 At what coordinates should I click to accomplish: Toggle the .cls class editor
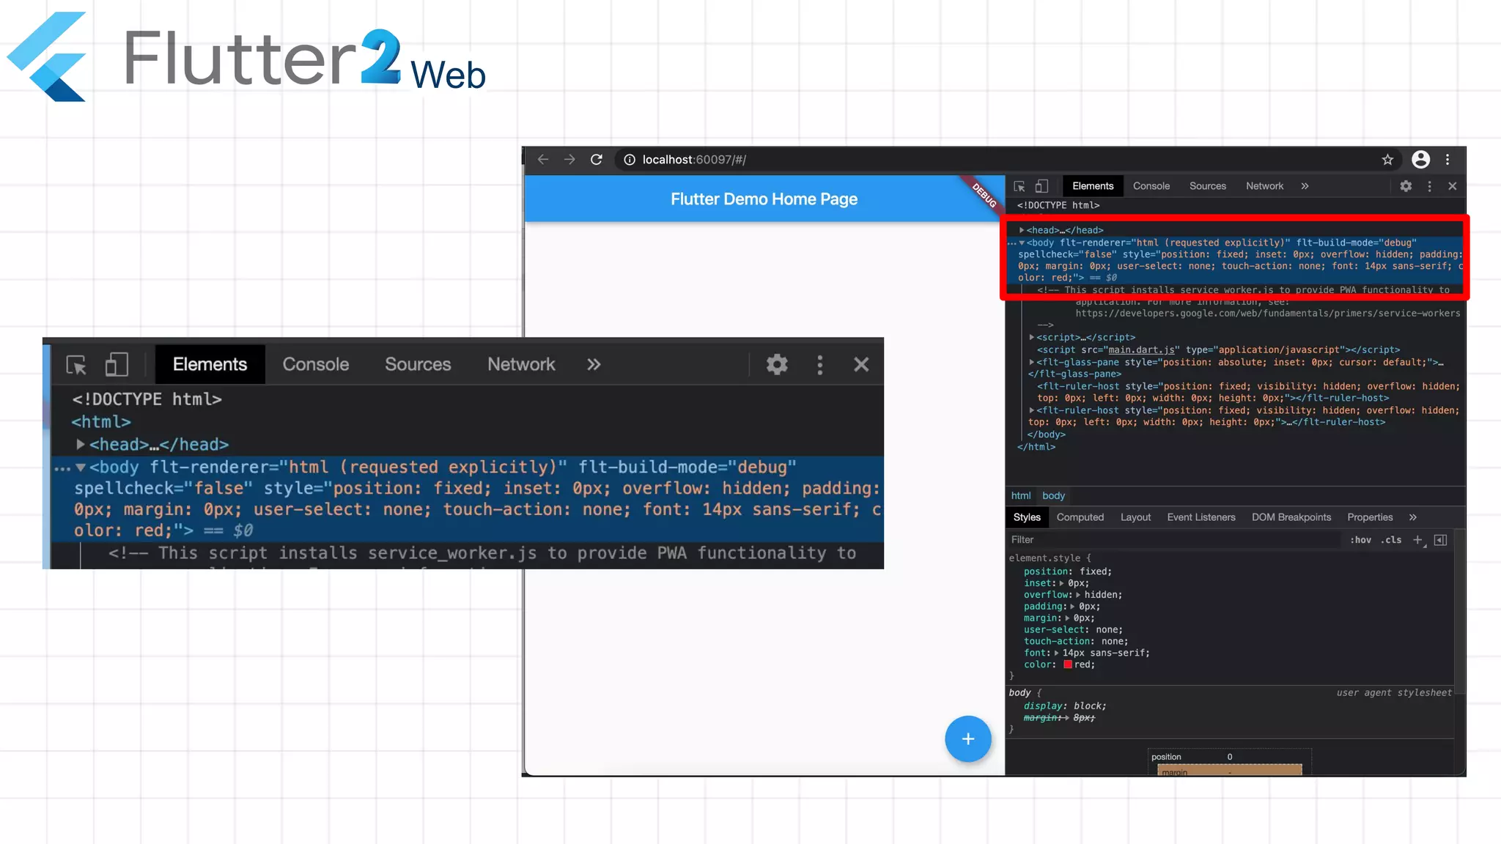1391,540
